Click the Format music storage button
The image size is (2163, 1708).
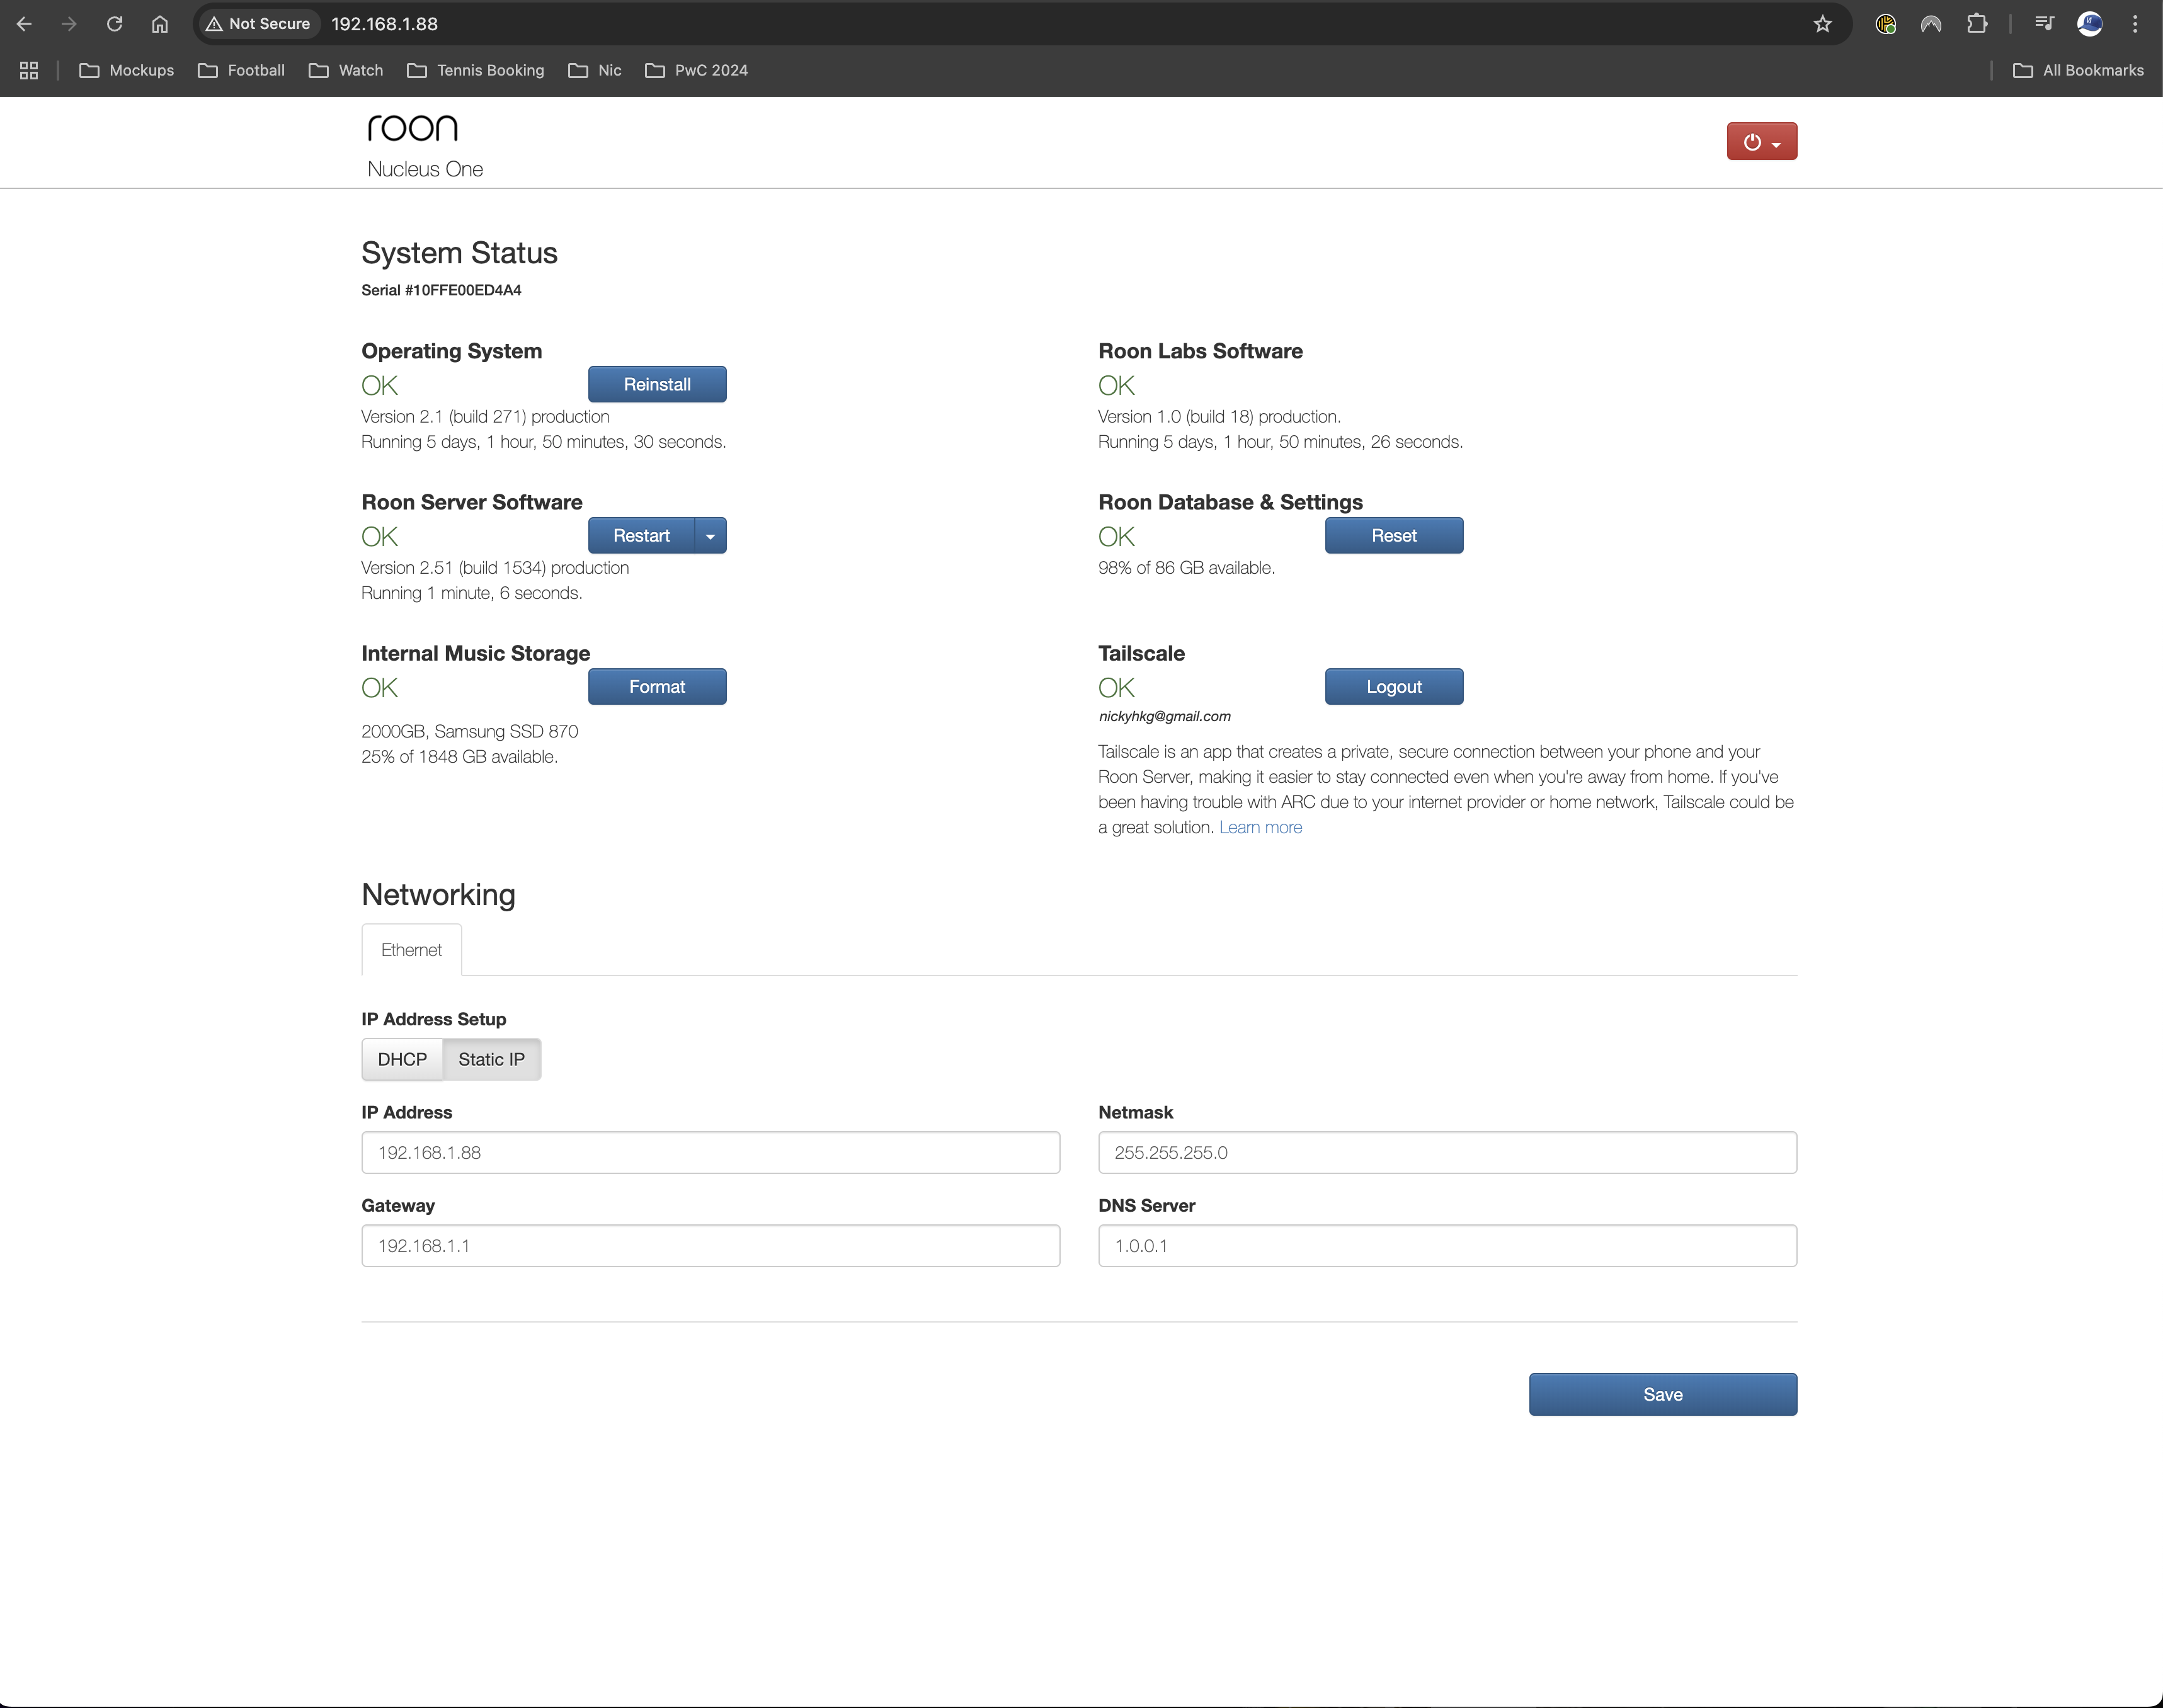point(657,687)
